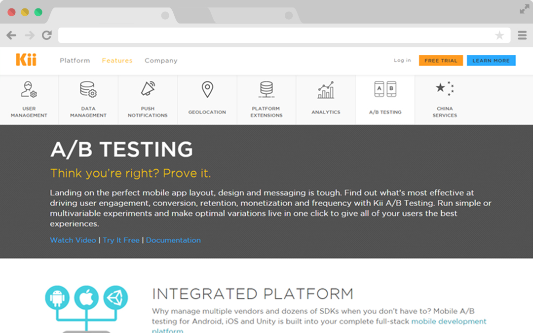Select the Geolocation pin icon

tap(207, 89)
